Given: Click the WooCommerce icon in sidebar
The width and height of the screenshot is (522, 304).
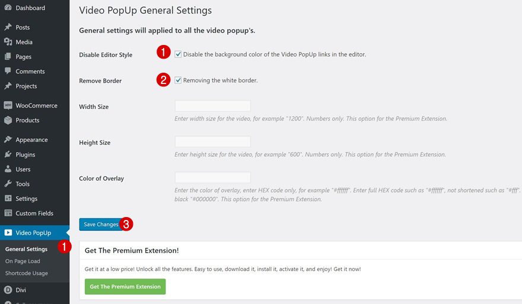Looking at the screenshot, I should pyautogui.click(x=8, y=105).
